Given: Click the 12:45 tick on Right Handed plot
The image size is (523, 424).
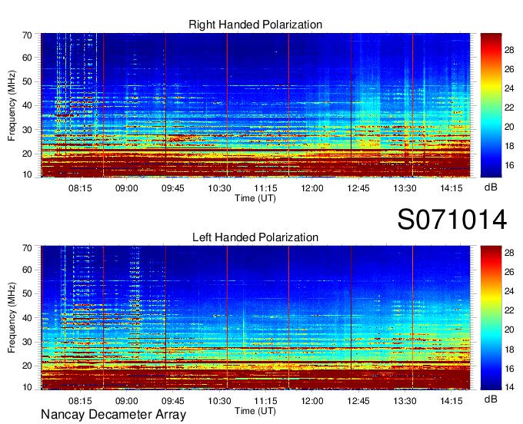Looking at the screenshot, I should (x=358, y=188).
